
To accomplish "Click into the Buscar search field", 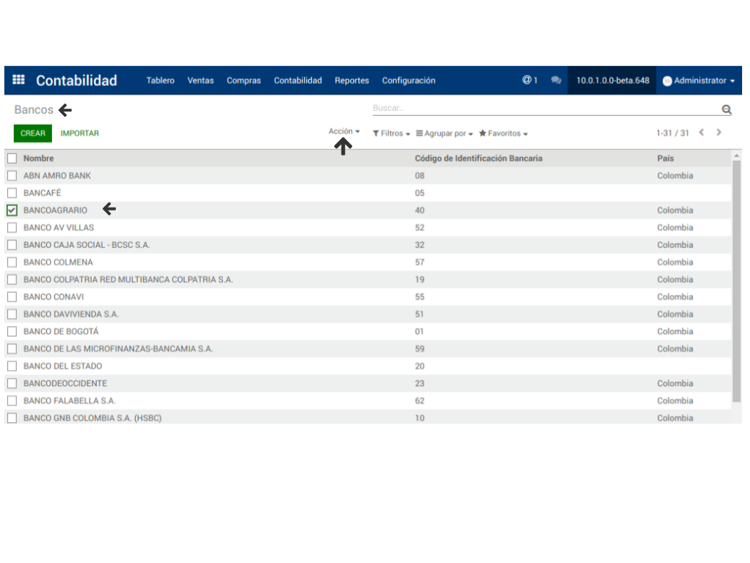I will point(543,109).
